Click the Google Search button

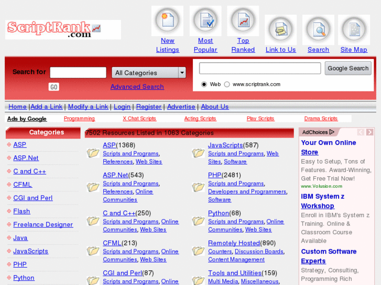pos(348,68)
